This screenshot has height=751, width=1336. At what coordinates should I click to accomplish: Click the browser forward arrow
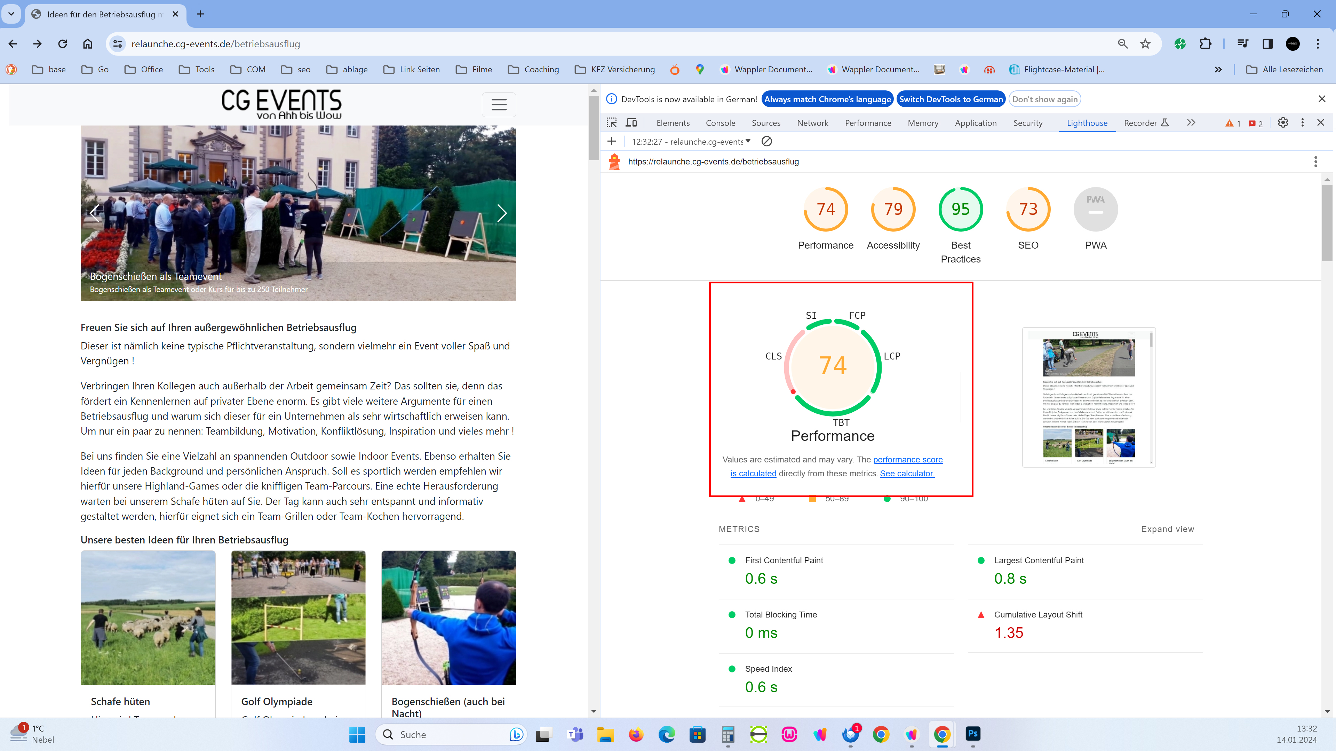tap(37, 44)
